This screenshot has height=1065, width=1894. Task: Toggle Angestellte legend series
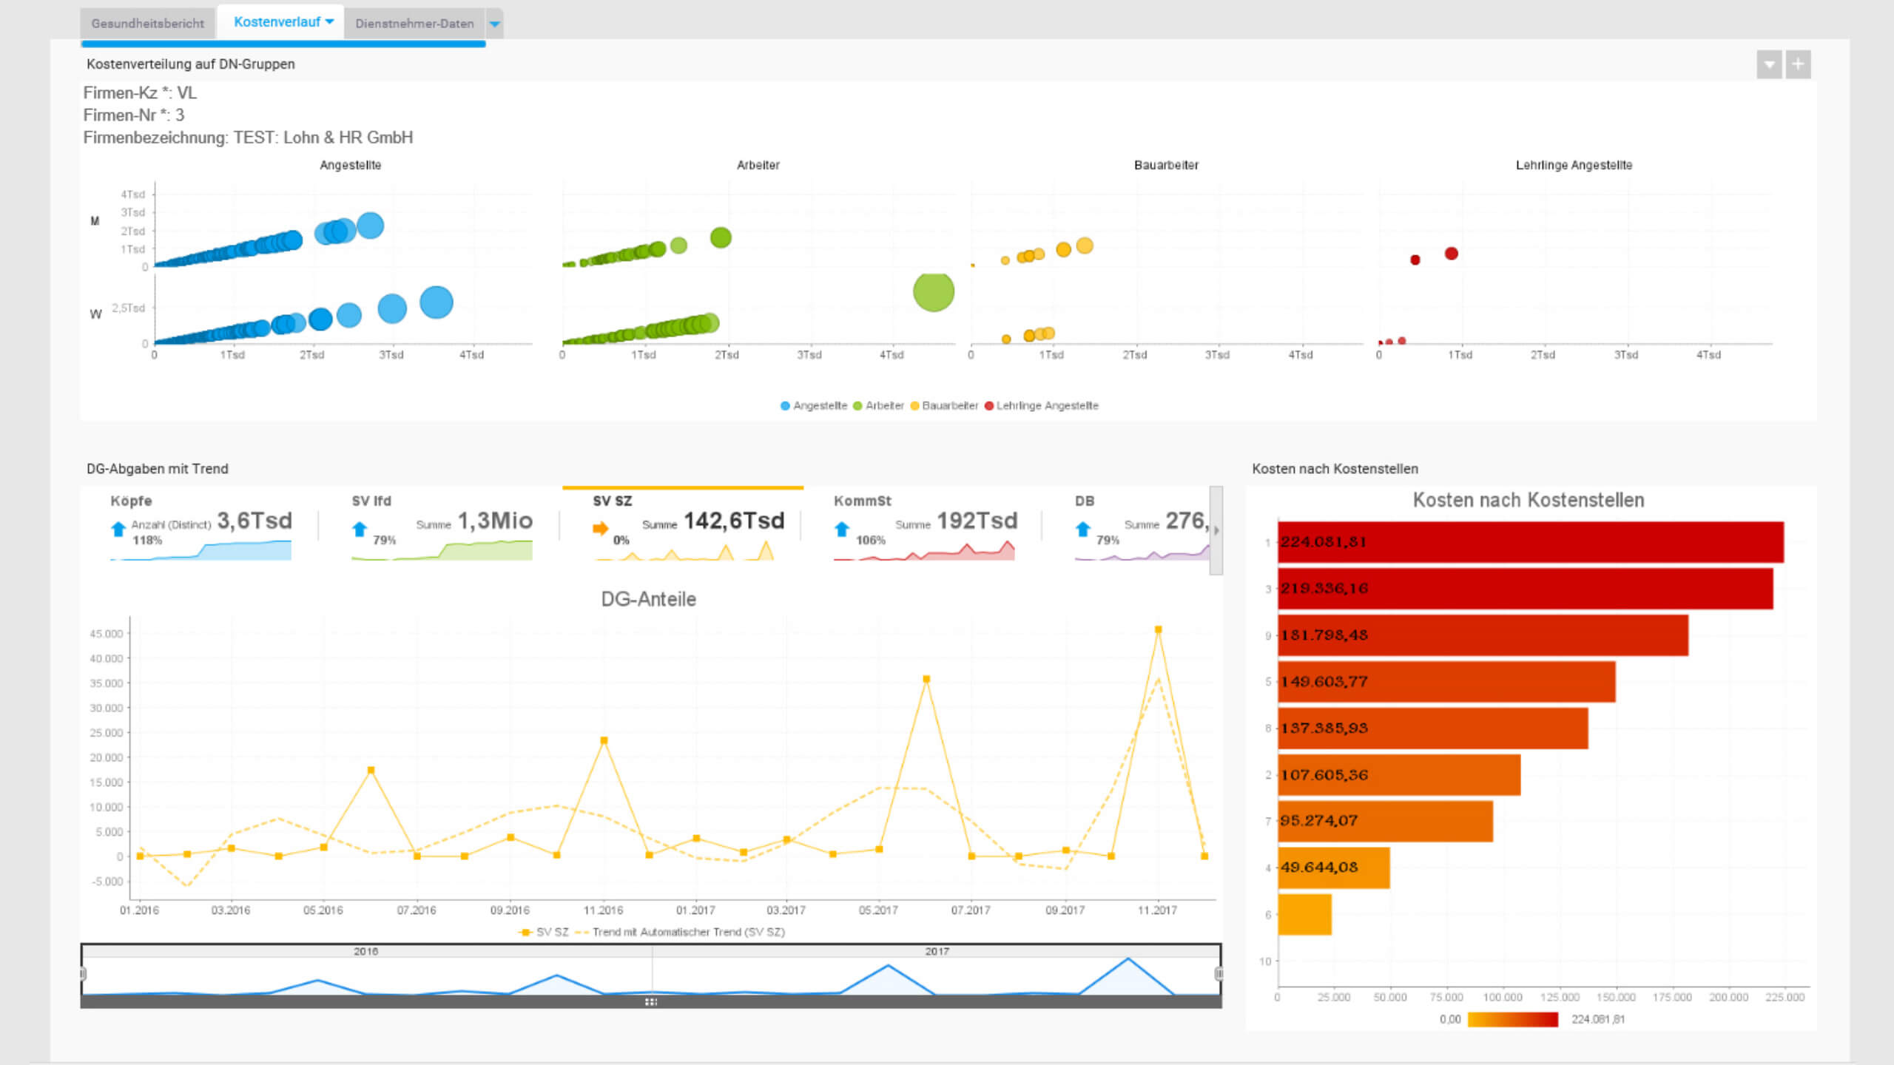point(814,405)
